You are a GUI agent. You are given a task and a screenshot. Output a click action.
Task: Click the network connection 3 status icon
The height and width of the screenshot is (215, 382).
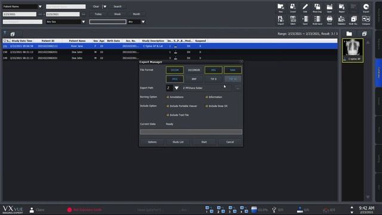[232, 210]
